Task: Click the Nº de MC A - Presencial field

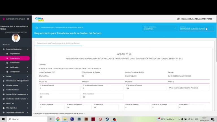Action: (52, 107)
